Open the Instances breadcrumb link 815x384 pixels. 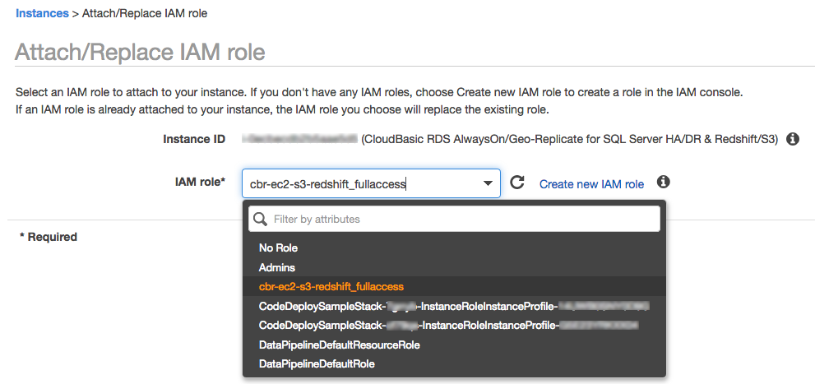pyautogui.click(x=42, y=13)
